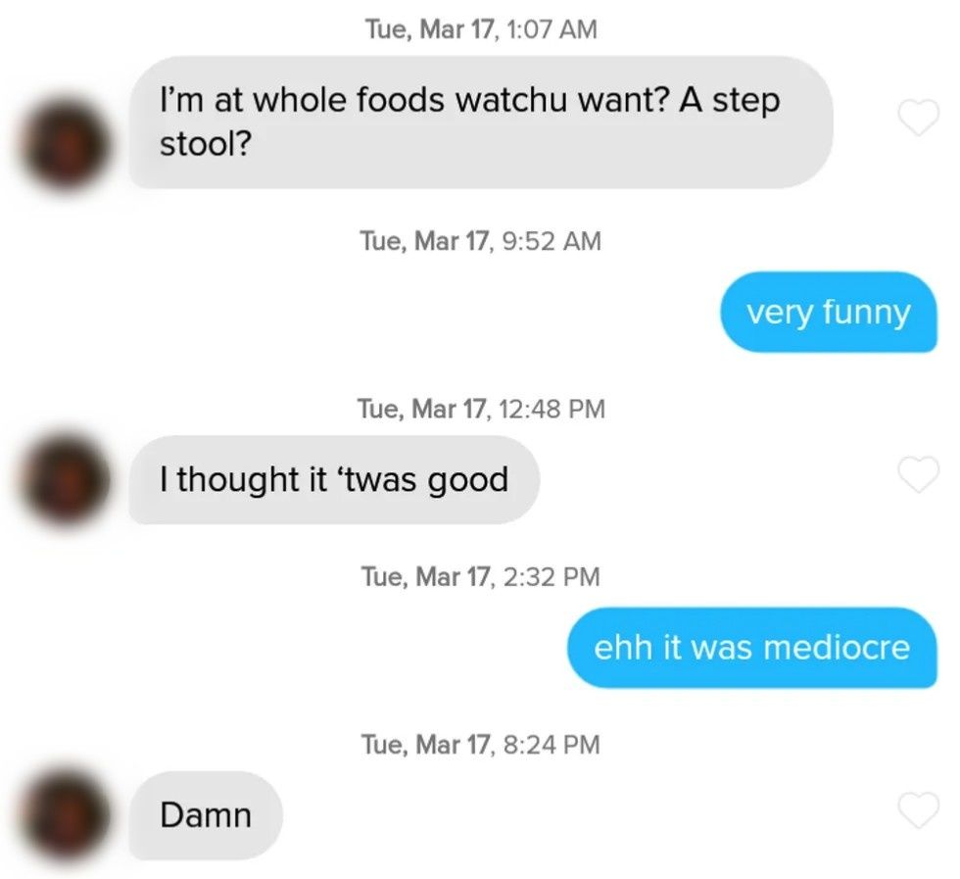Select the gray "Damn" message bubble

pos(206,815)
